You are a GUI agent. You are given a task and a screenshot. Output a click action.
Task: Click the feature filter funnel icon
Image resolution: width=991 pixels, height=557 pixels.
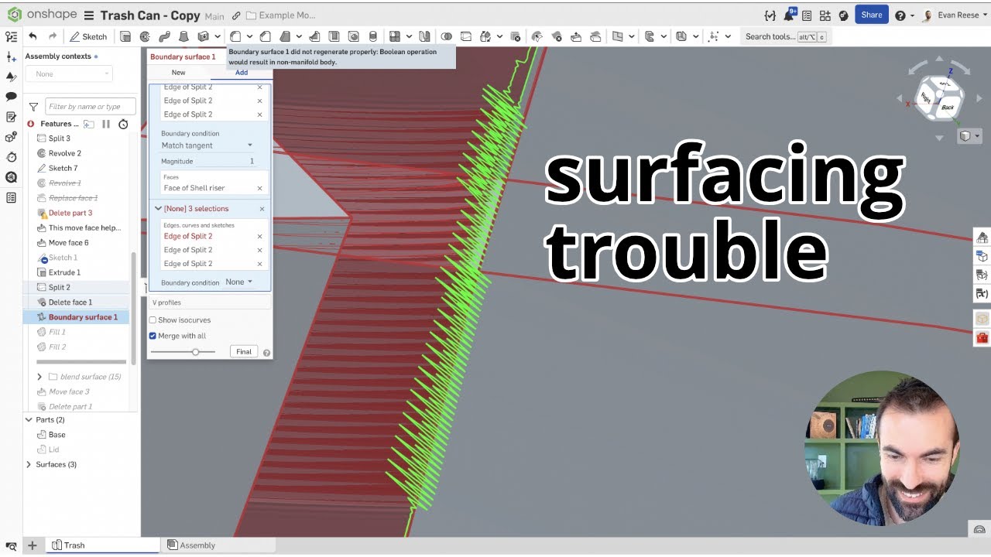pos(33,107)
